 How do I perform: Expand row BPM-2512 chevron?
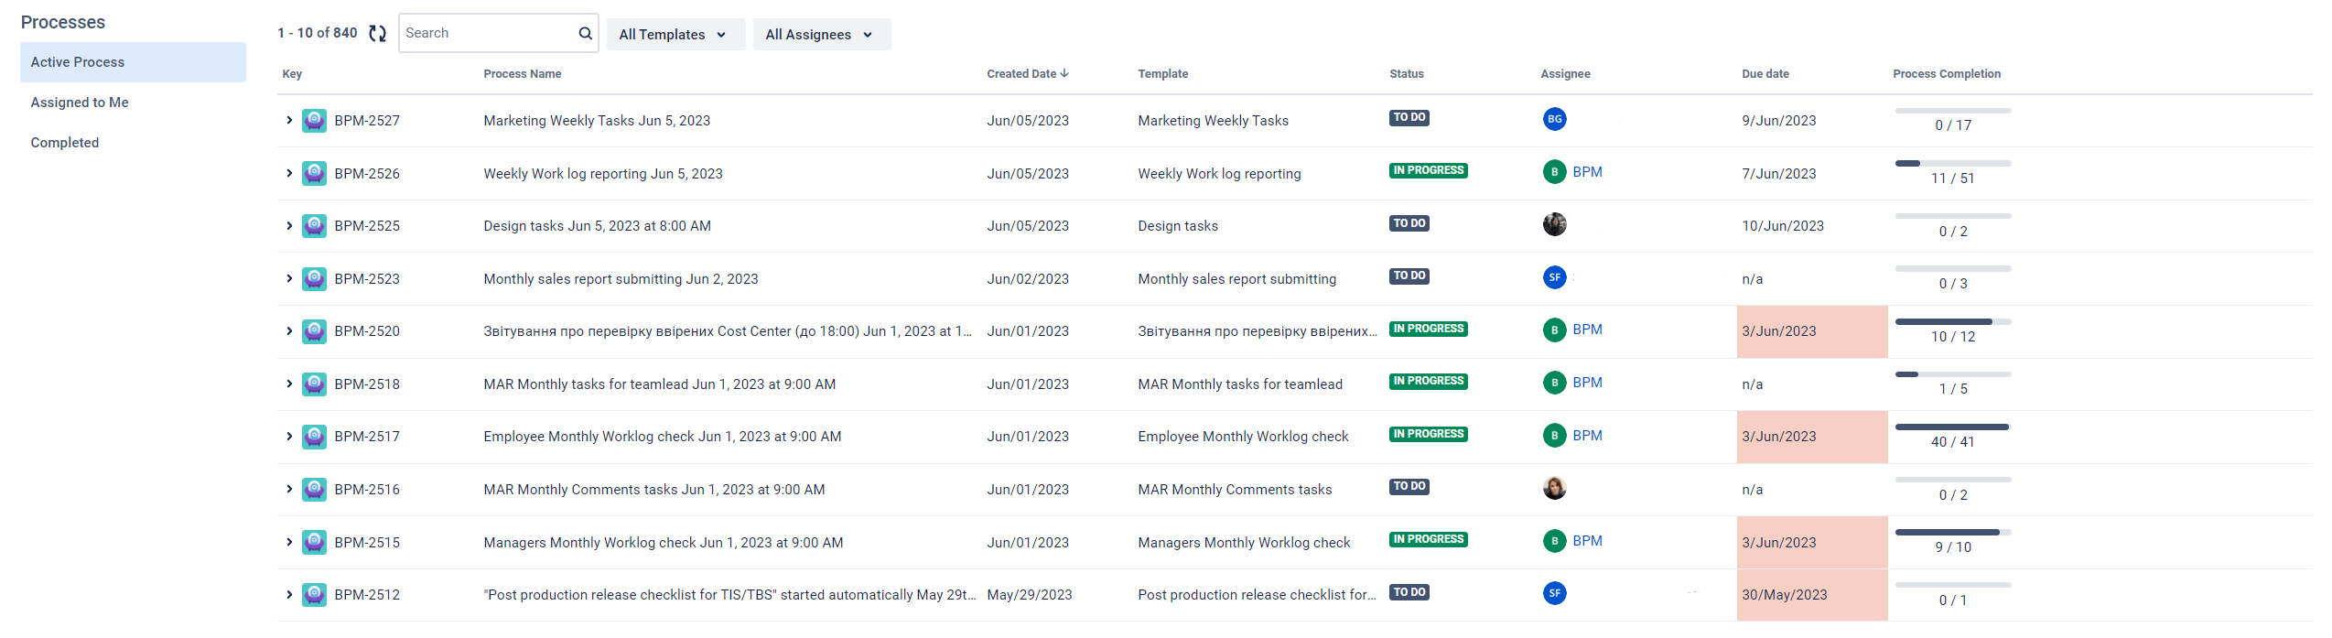(x=289, y=595)
